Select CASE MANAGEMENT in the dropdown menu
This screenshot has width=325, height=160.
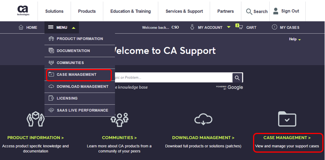[80, 75]
